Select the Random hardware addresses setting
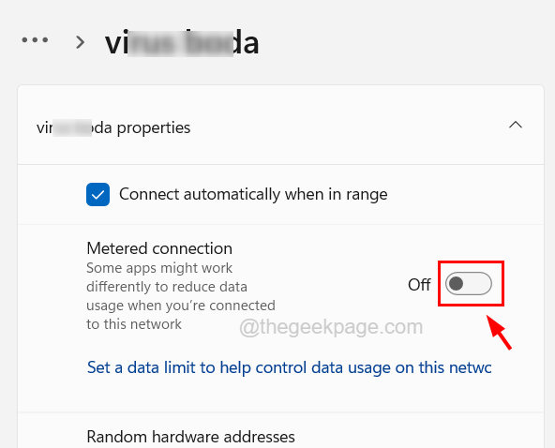 pyautogui.click(x=190, y=437)
